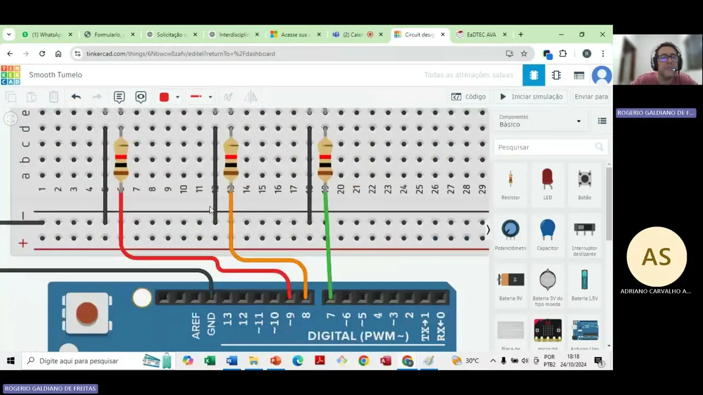
Task: Toggle the component list view icon
Action: click(602, 121)
